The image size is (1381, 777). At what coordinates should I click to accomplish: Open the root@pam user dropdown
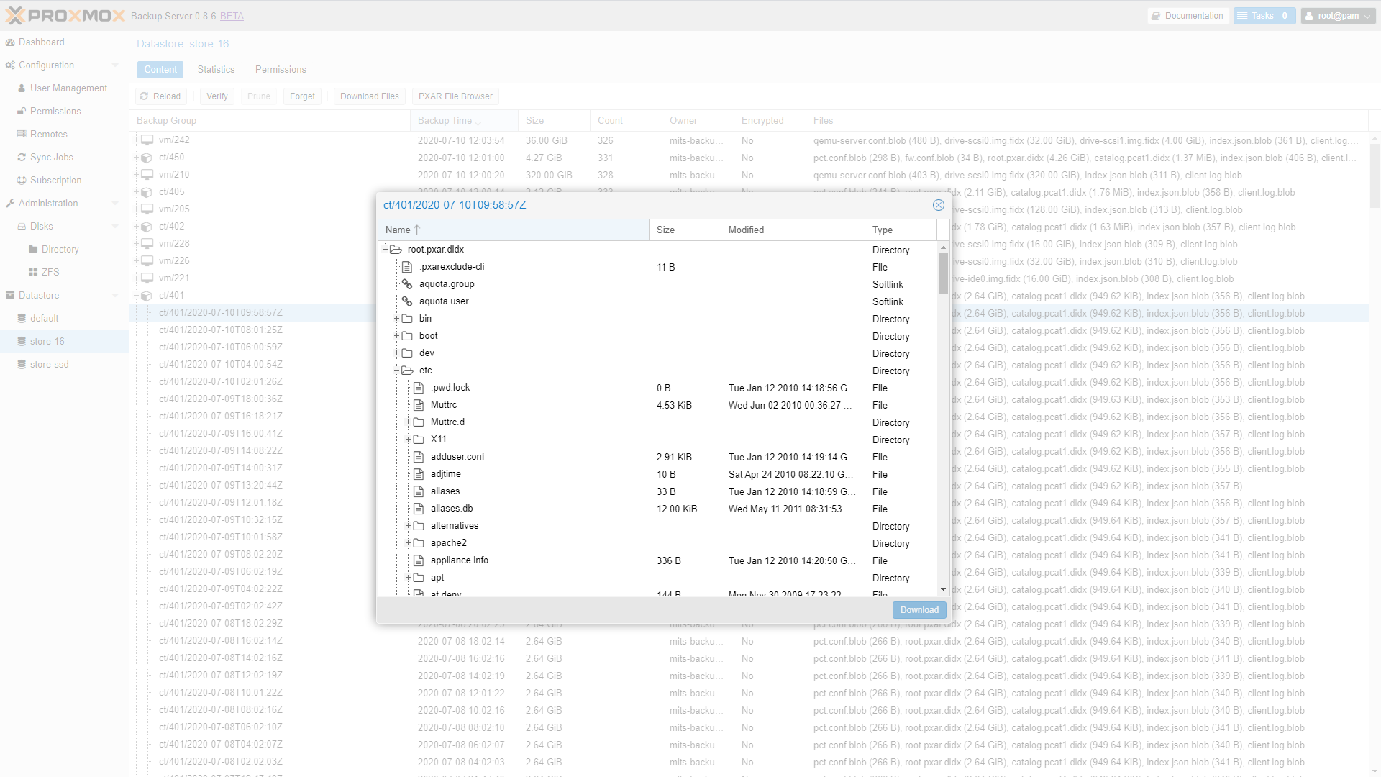(x=1338, y=16)
